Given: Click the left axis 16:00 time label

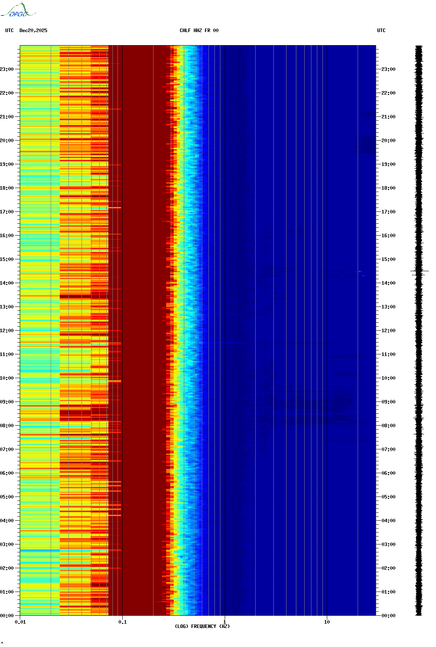Looking at the screenshot, I should coord(7,236).
